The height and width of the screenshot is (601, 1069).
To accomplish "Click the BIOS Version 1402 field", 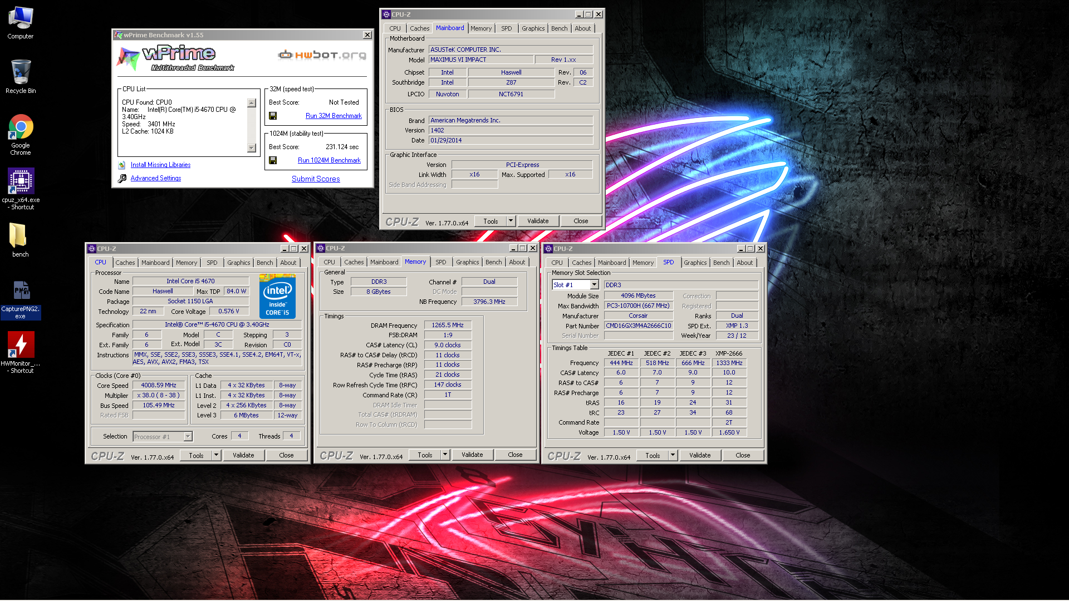I will (511, 130).
